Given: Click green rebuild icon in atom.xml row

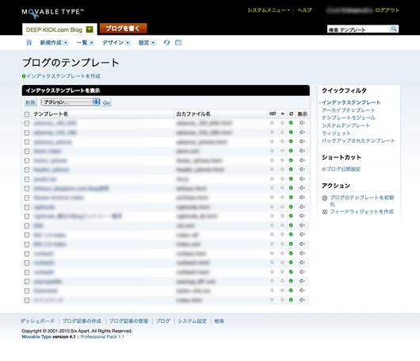Looking at the screenshot, I should (291, 151).
